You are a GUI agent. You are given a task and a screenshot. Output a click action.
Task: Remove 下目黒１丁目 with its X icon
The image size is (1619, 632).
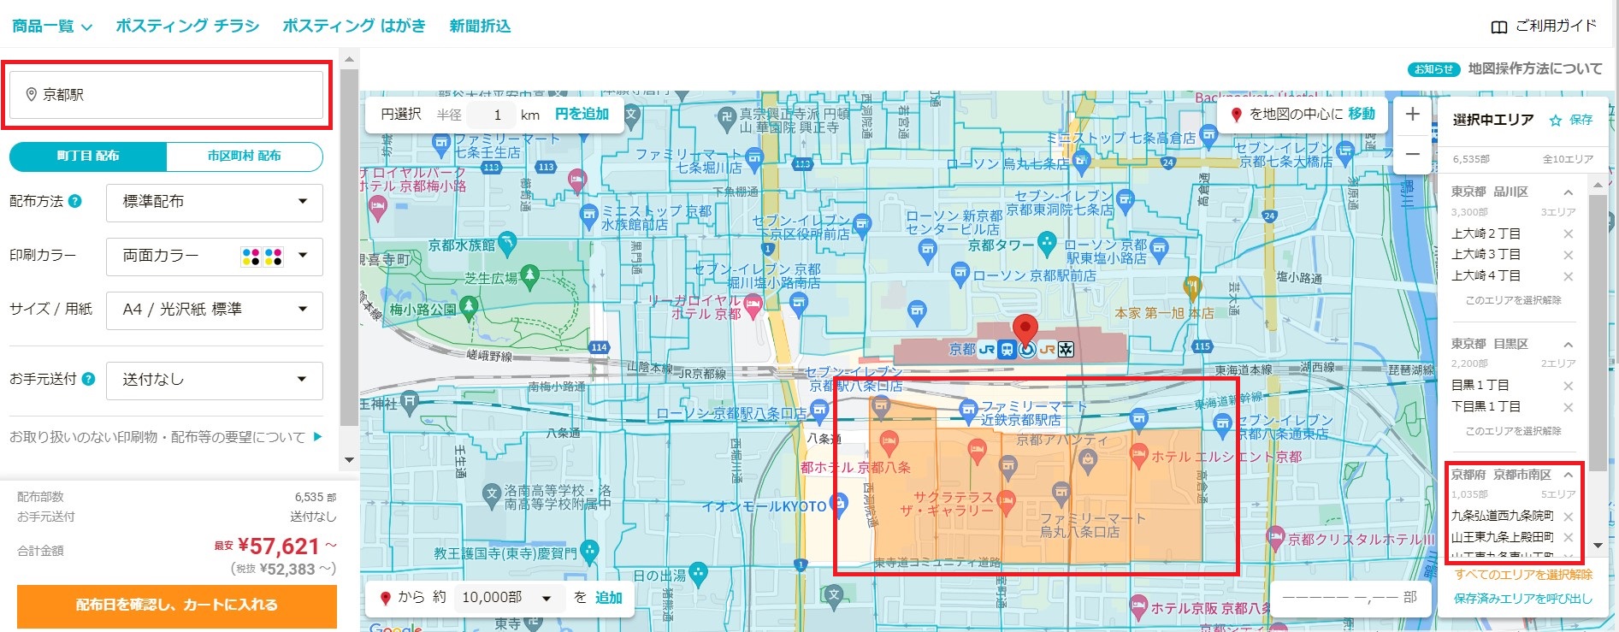[1569, 407]
